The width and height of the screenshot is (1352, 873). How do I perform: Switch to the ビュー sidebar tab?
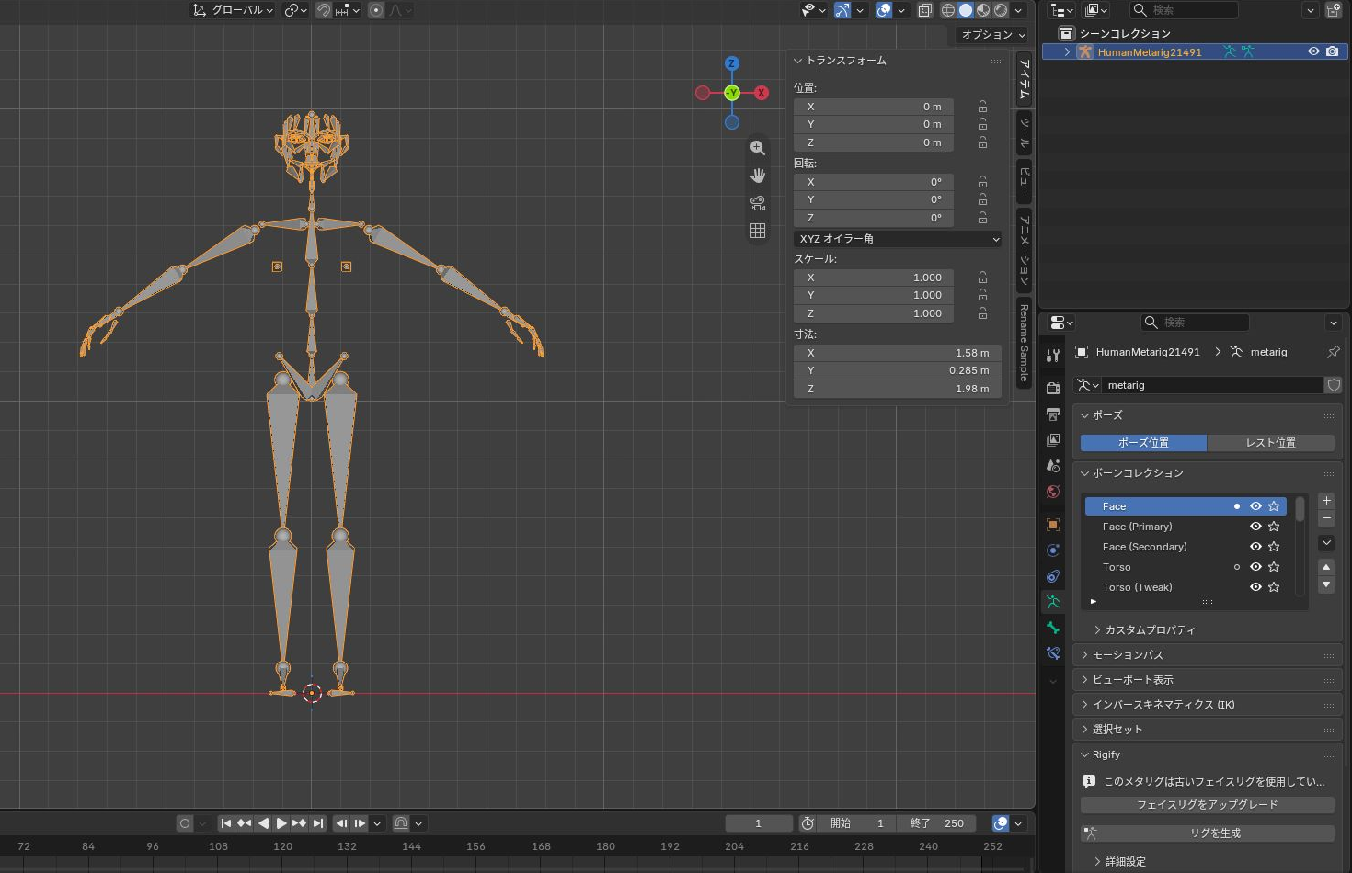pos(1024,182)
